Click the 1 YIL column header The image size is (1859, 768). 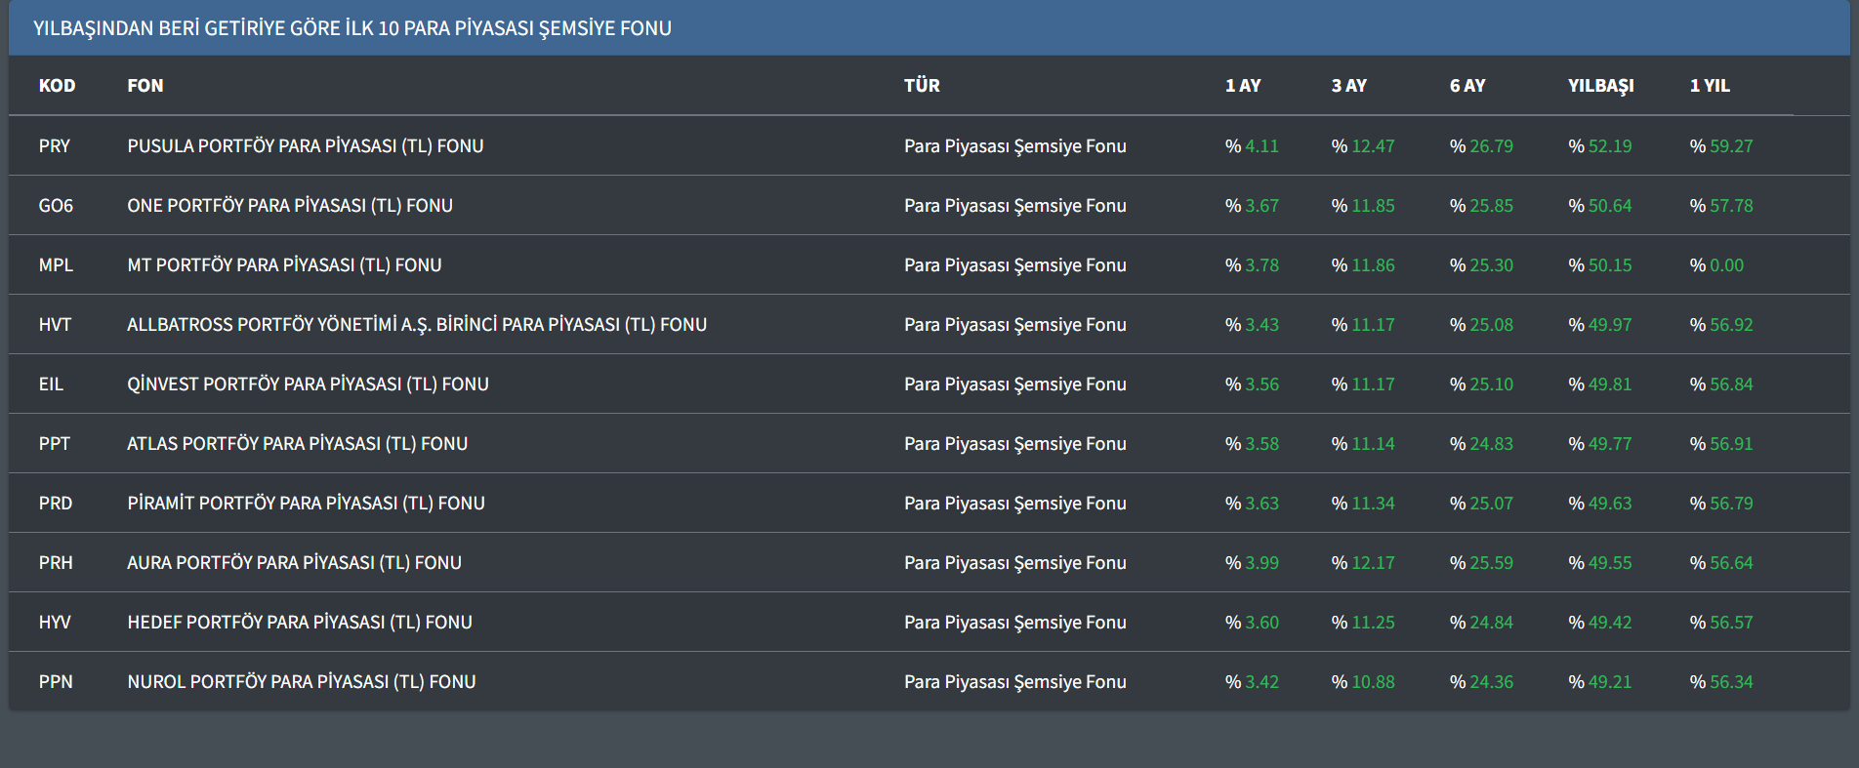click(x=1709, y=86)
